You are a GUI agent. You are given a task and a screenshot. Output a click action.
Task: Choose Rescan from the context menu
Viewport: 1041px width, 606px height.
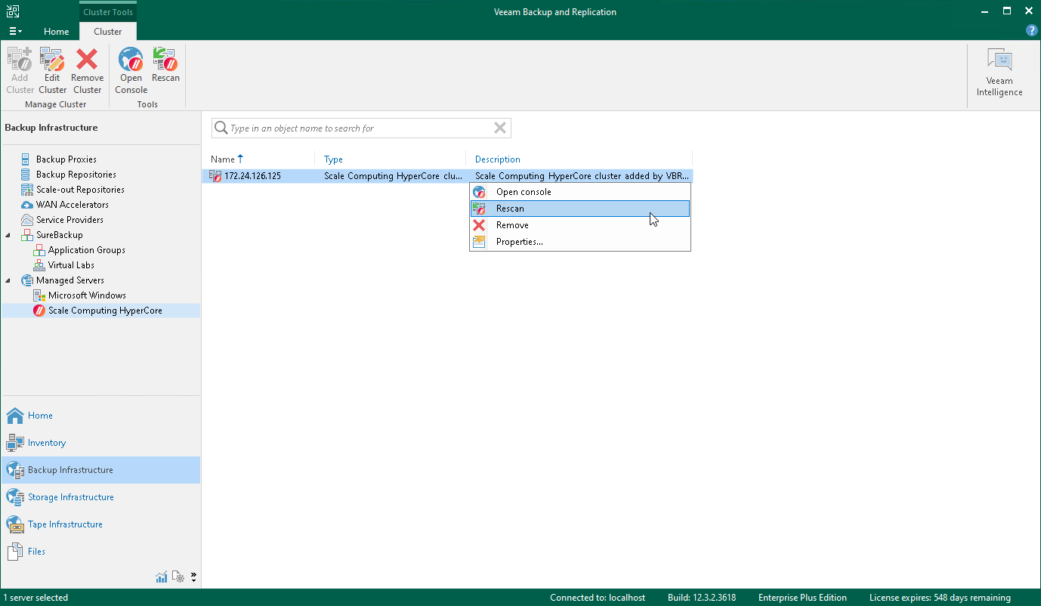click(580, 209)
